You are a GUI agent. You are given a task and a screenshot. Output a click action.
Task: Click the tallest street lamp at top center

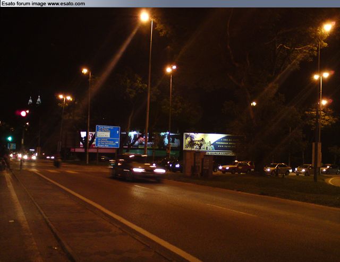click(144, 17)
